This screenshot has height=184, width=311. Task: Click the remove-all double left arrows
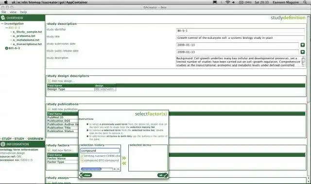click(124, 163)
